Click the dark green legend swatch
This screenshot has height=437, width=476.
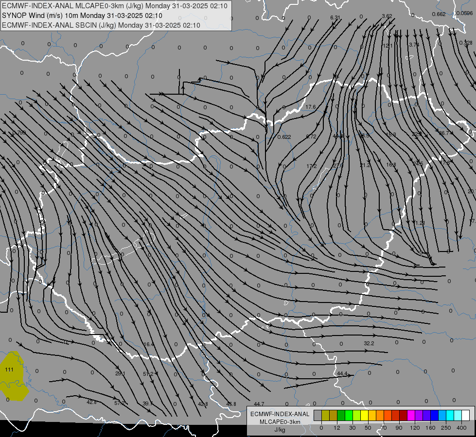[x=341, y=415]
